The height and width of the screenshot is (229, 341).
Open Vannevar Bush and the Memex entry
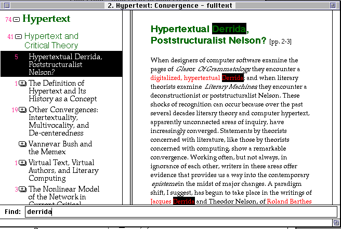tap(60, 148)
